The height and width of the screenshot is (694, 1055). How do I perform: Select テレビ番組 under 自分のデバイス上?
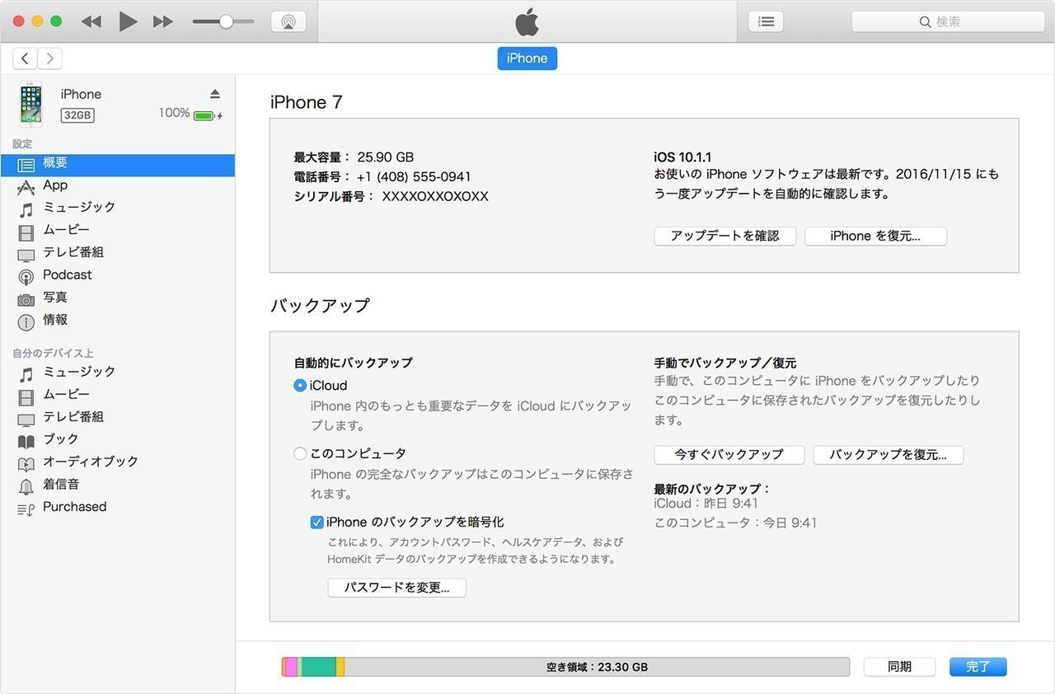73,416
